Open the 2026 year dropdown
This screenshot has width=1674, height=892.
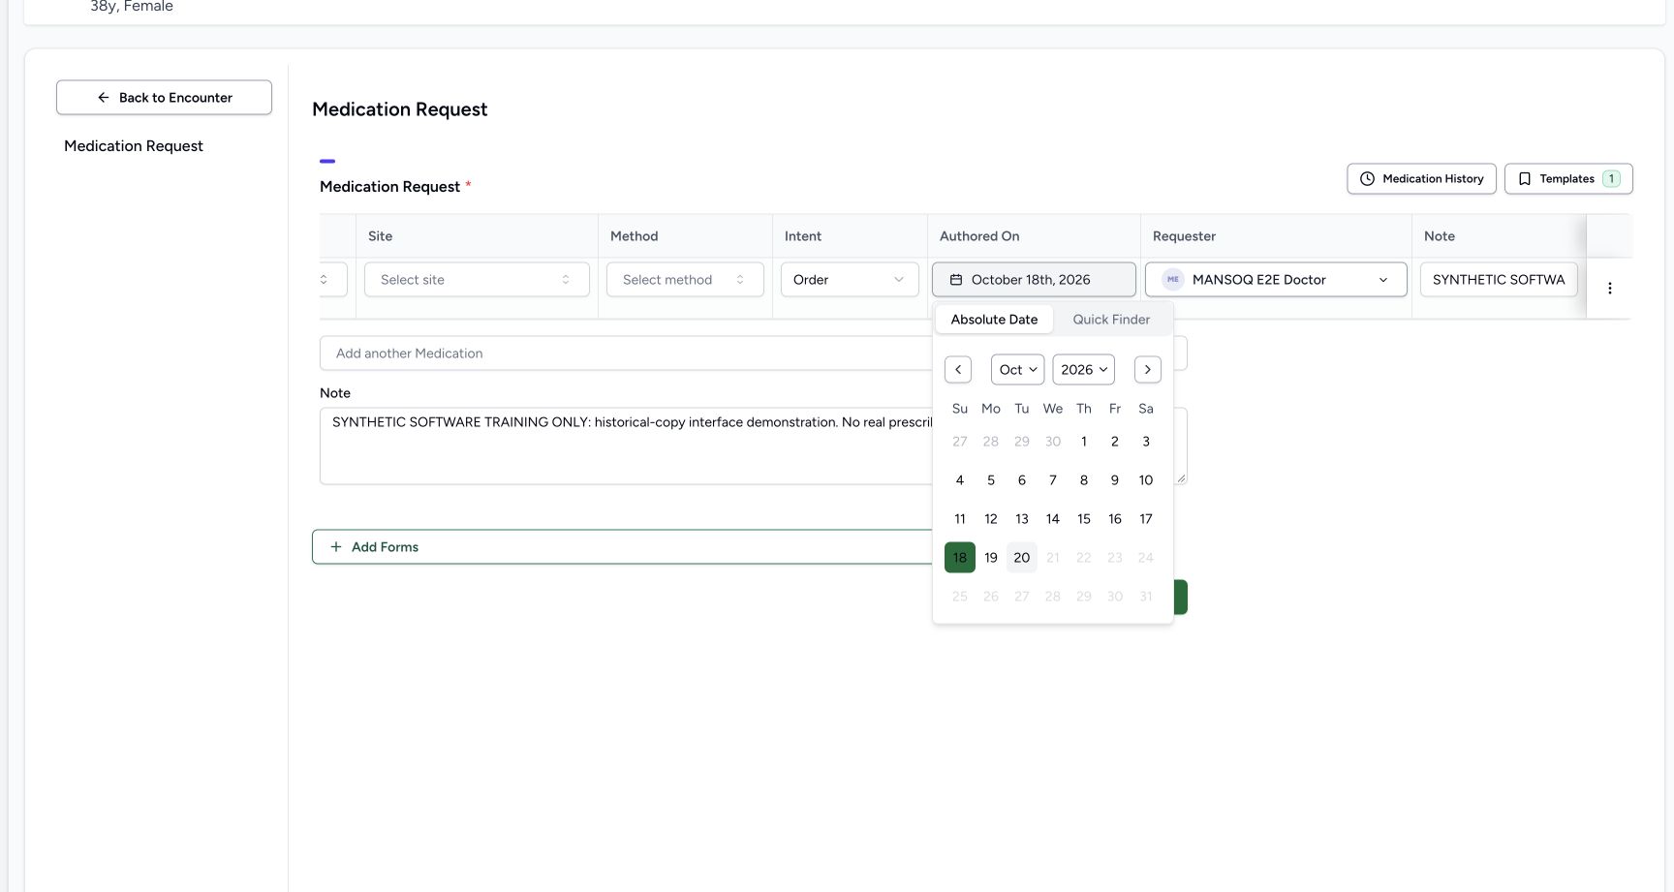(1083, 369)
